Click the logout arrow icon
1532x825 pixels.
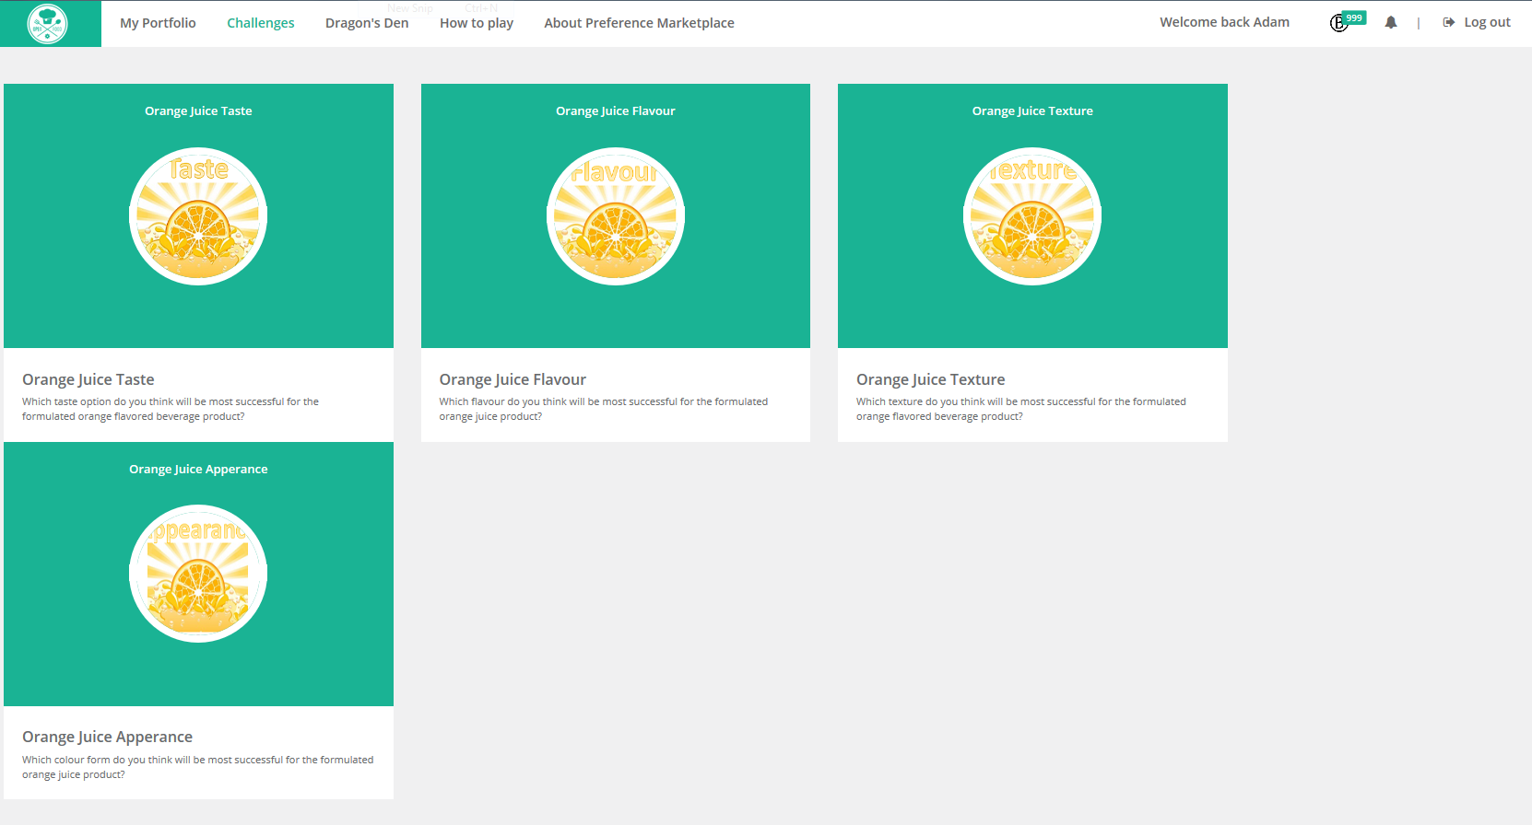(1449, 23)
